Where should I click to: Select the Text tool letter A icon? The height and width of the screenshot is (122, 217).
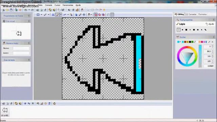click(x=53, y=15)
